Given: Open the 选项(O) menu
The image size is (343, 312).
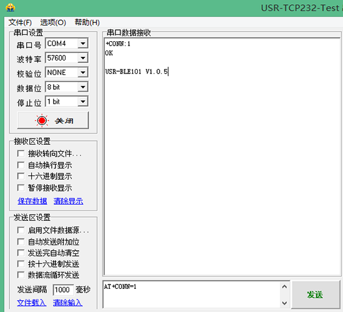Looking at the screenshot, I should click(53, 22).
